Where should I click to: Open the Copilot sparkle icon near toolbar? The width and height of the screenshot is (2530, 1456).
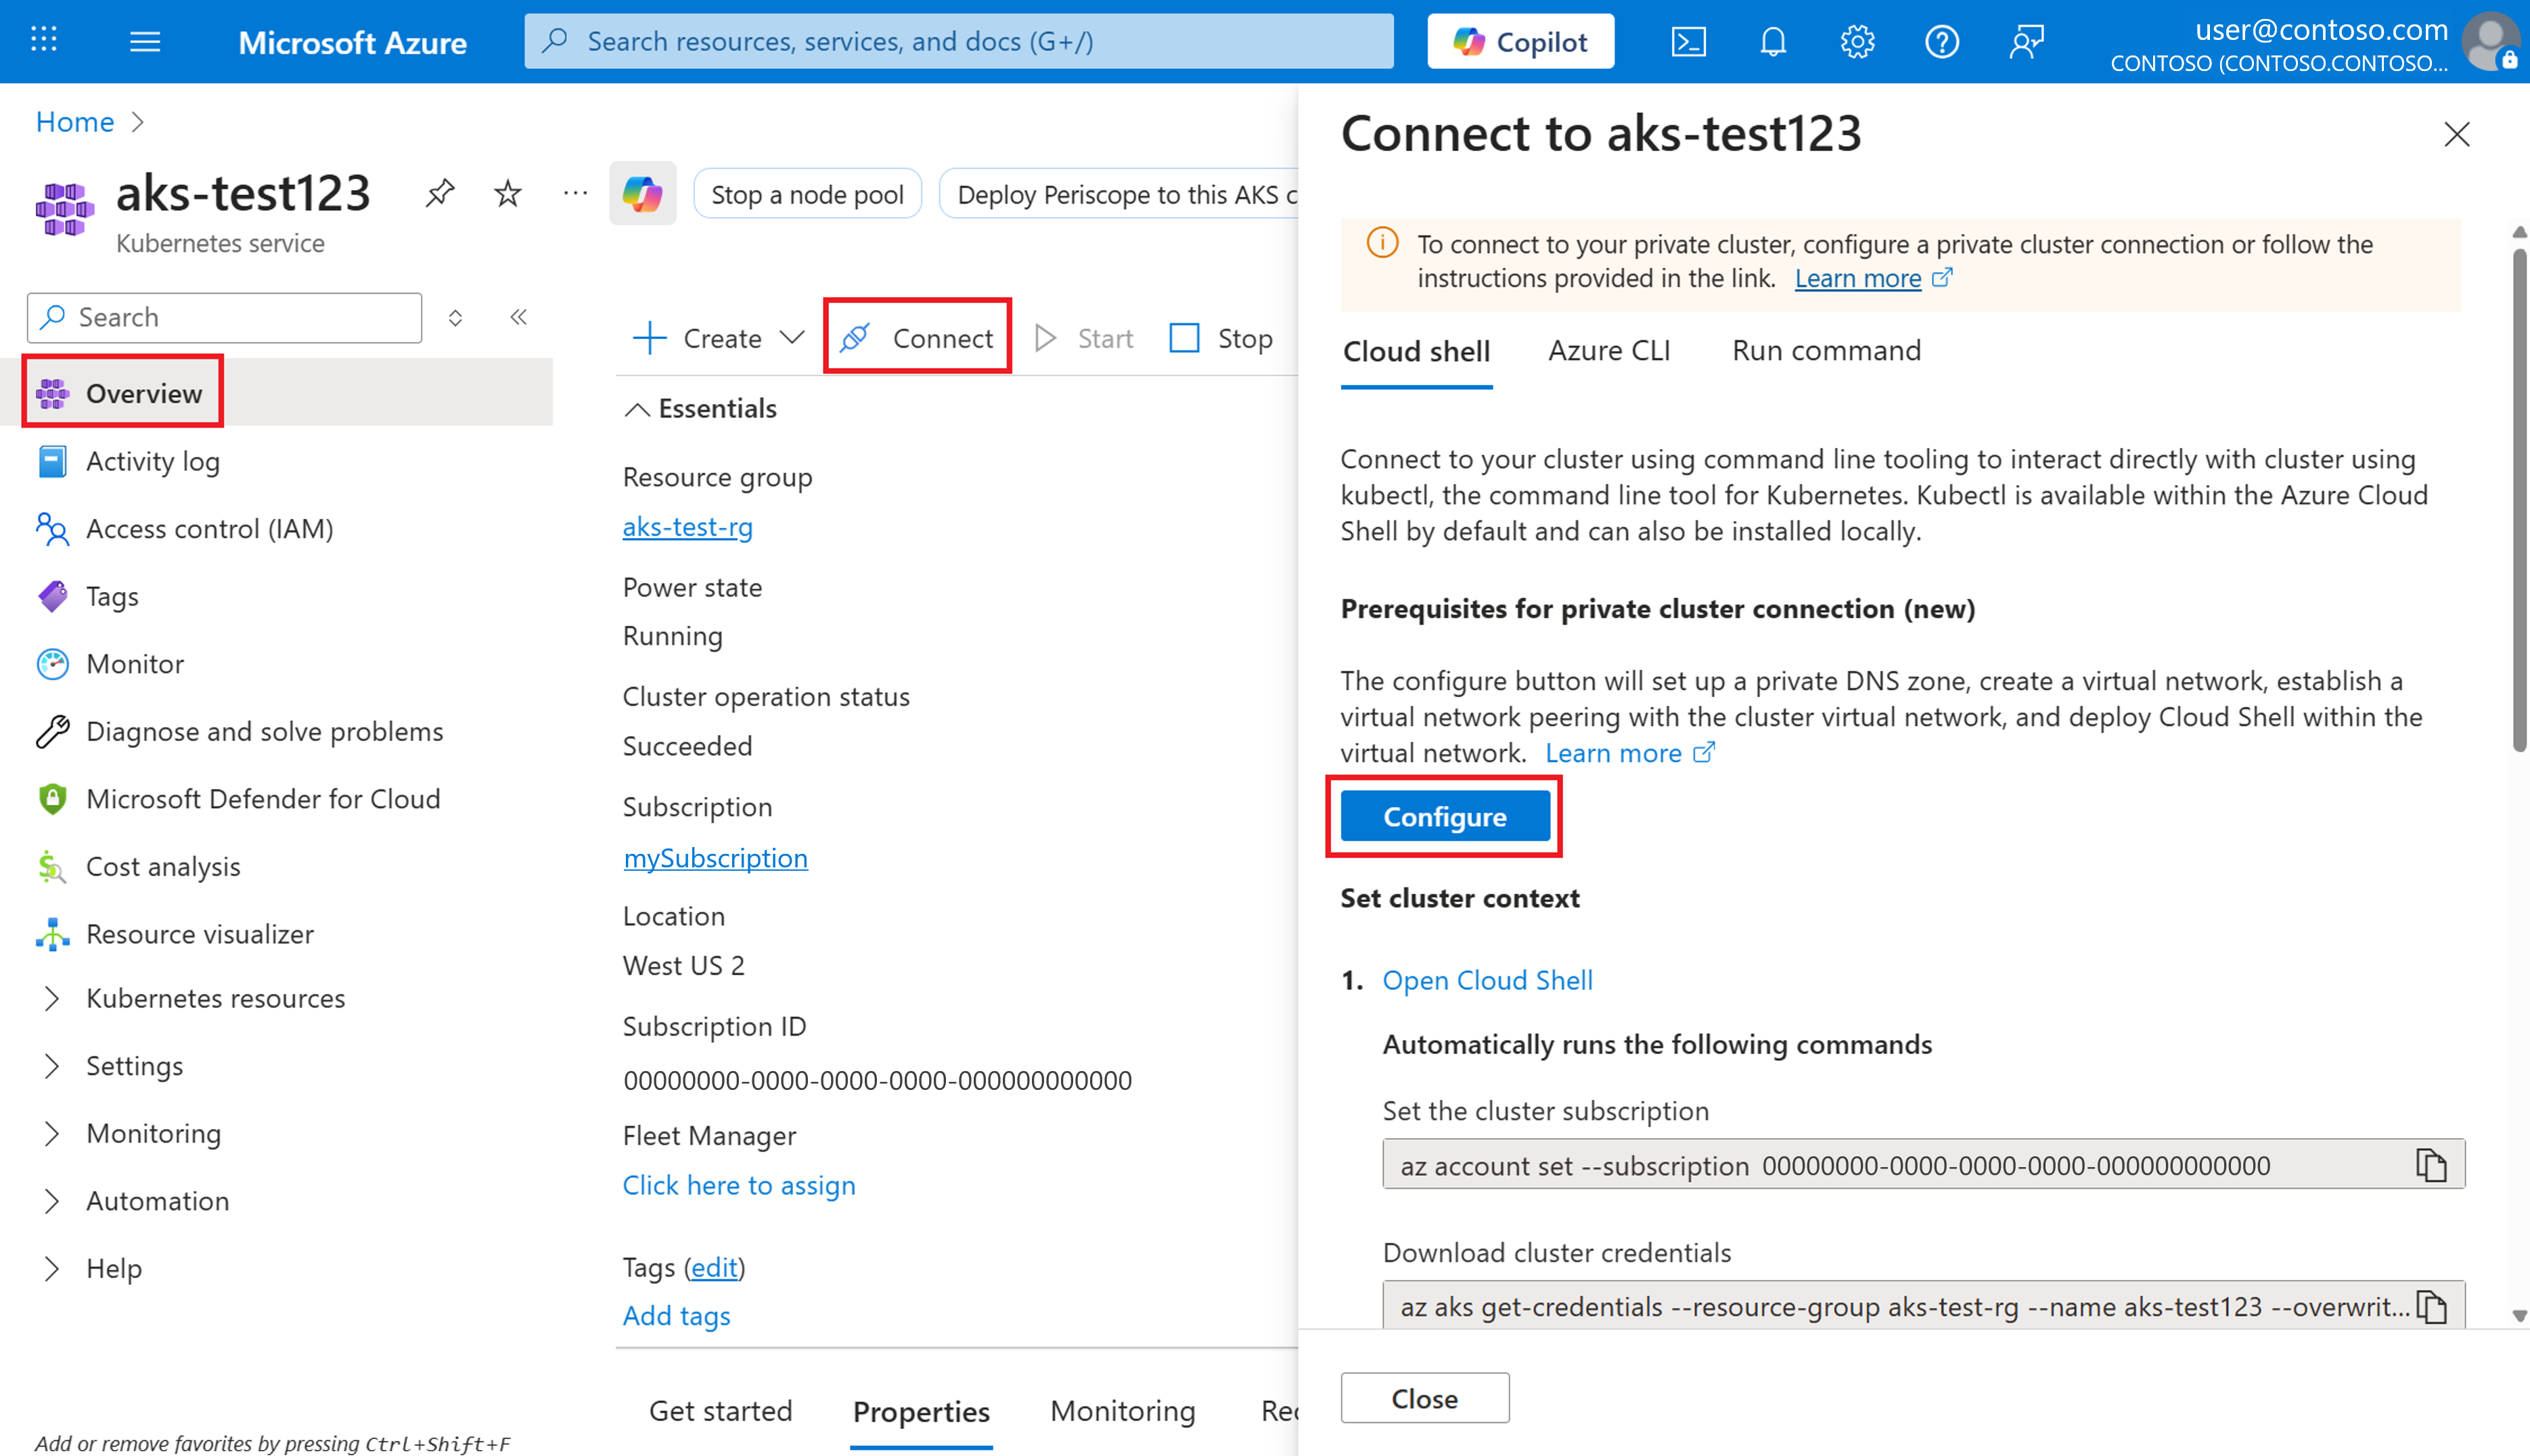(x=642, y=193)
